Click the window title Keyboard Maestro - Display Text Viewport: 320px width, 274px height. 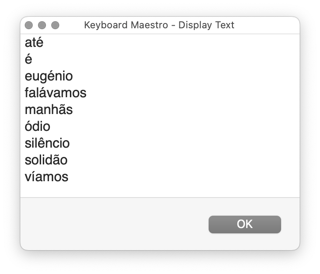[159, 25]
